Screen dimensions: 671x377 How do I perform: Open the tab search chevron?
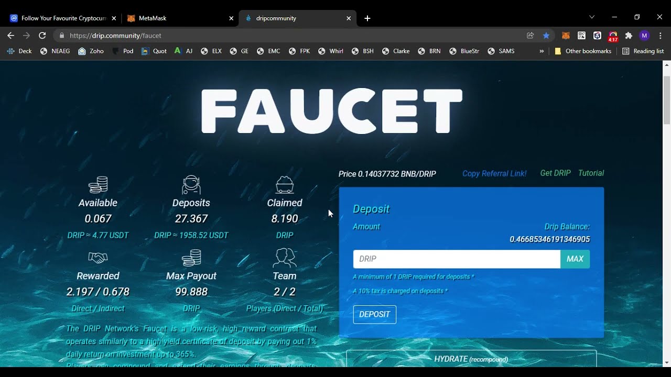[592, 17]
